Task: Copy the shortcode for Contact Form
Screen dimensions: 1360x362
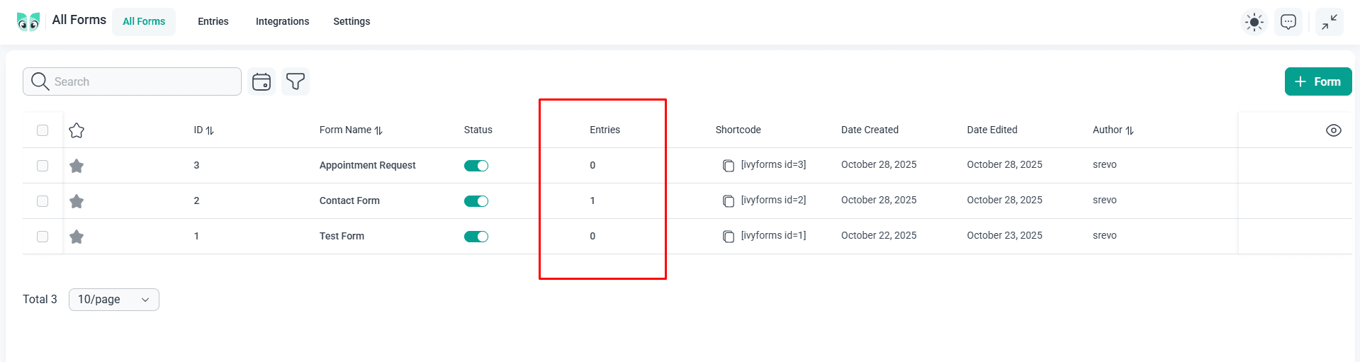Action: point(728,201)
